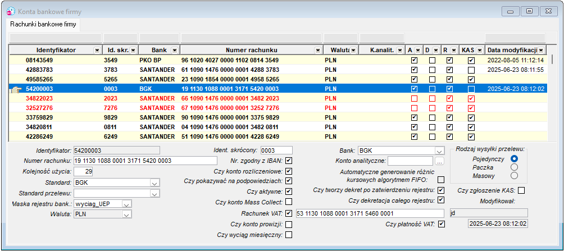
Task: Toggle the R checkbox in row 33759829
Action: 449,117
